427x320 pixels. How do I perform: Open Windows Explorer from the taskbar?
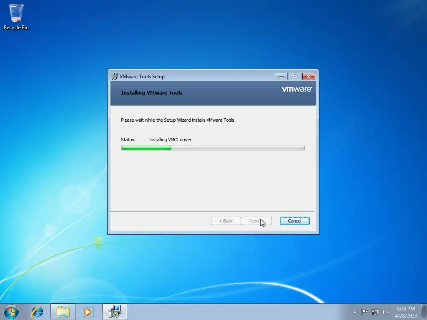pyautogui.click(x=63, y=312)
